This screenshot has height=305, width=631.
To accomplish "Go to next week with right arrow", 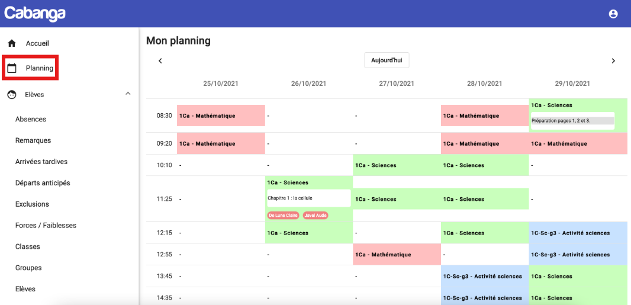I will pos(613,60).
